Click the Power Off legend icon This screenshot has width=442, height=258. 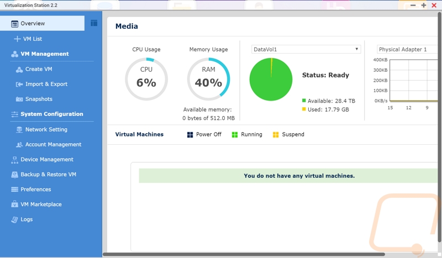click(190, 135)
